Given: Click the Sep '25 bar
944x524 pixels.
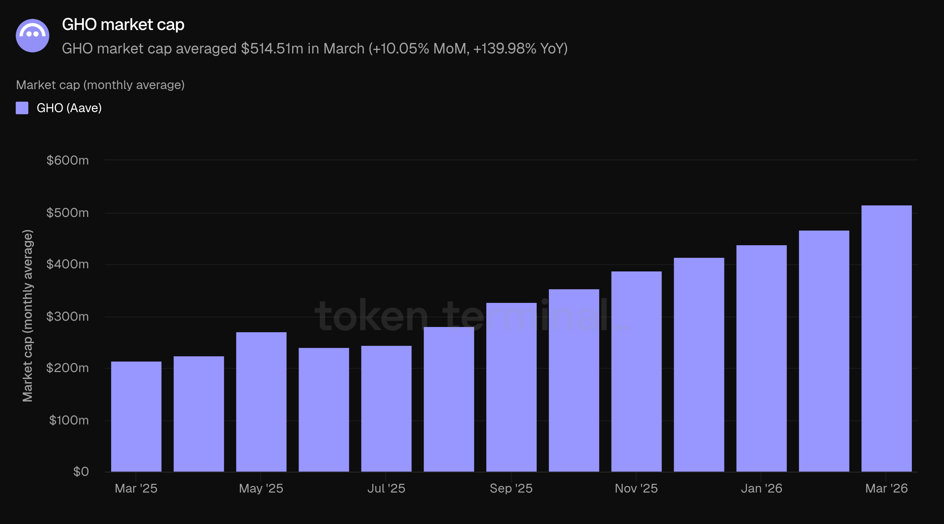Looking at the screenshot, I should (511, 387).
